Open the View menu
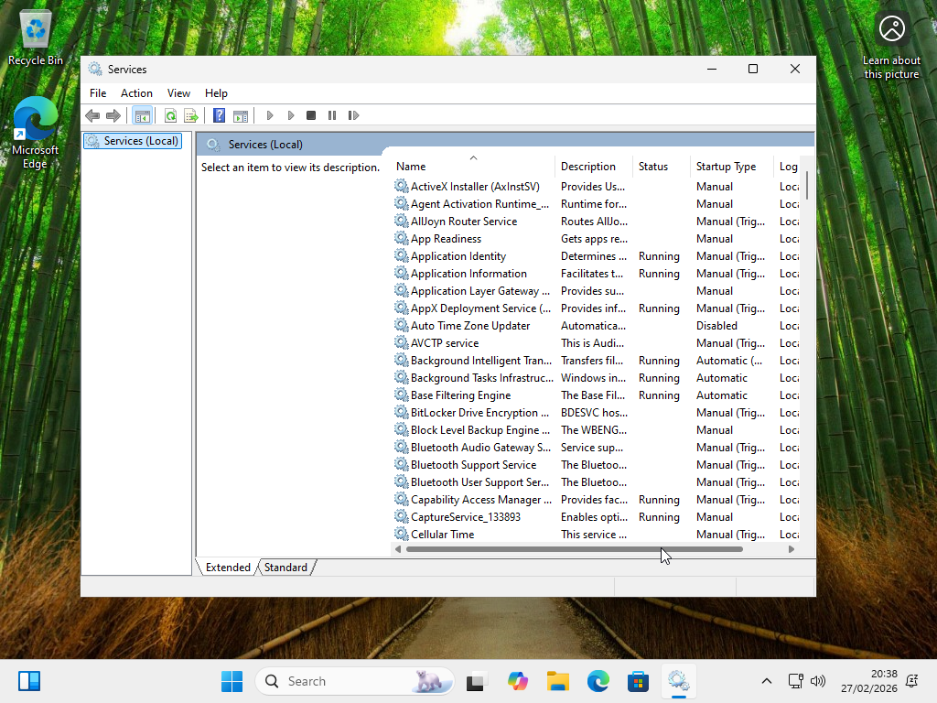 click(178, 93)
